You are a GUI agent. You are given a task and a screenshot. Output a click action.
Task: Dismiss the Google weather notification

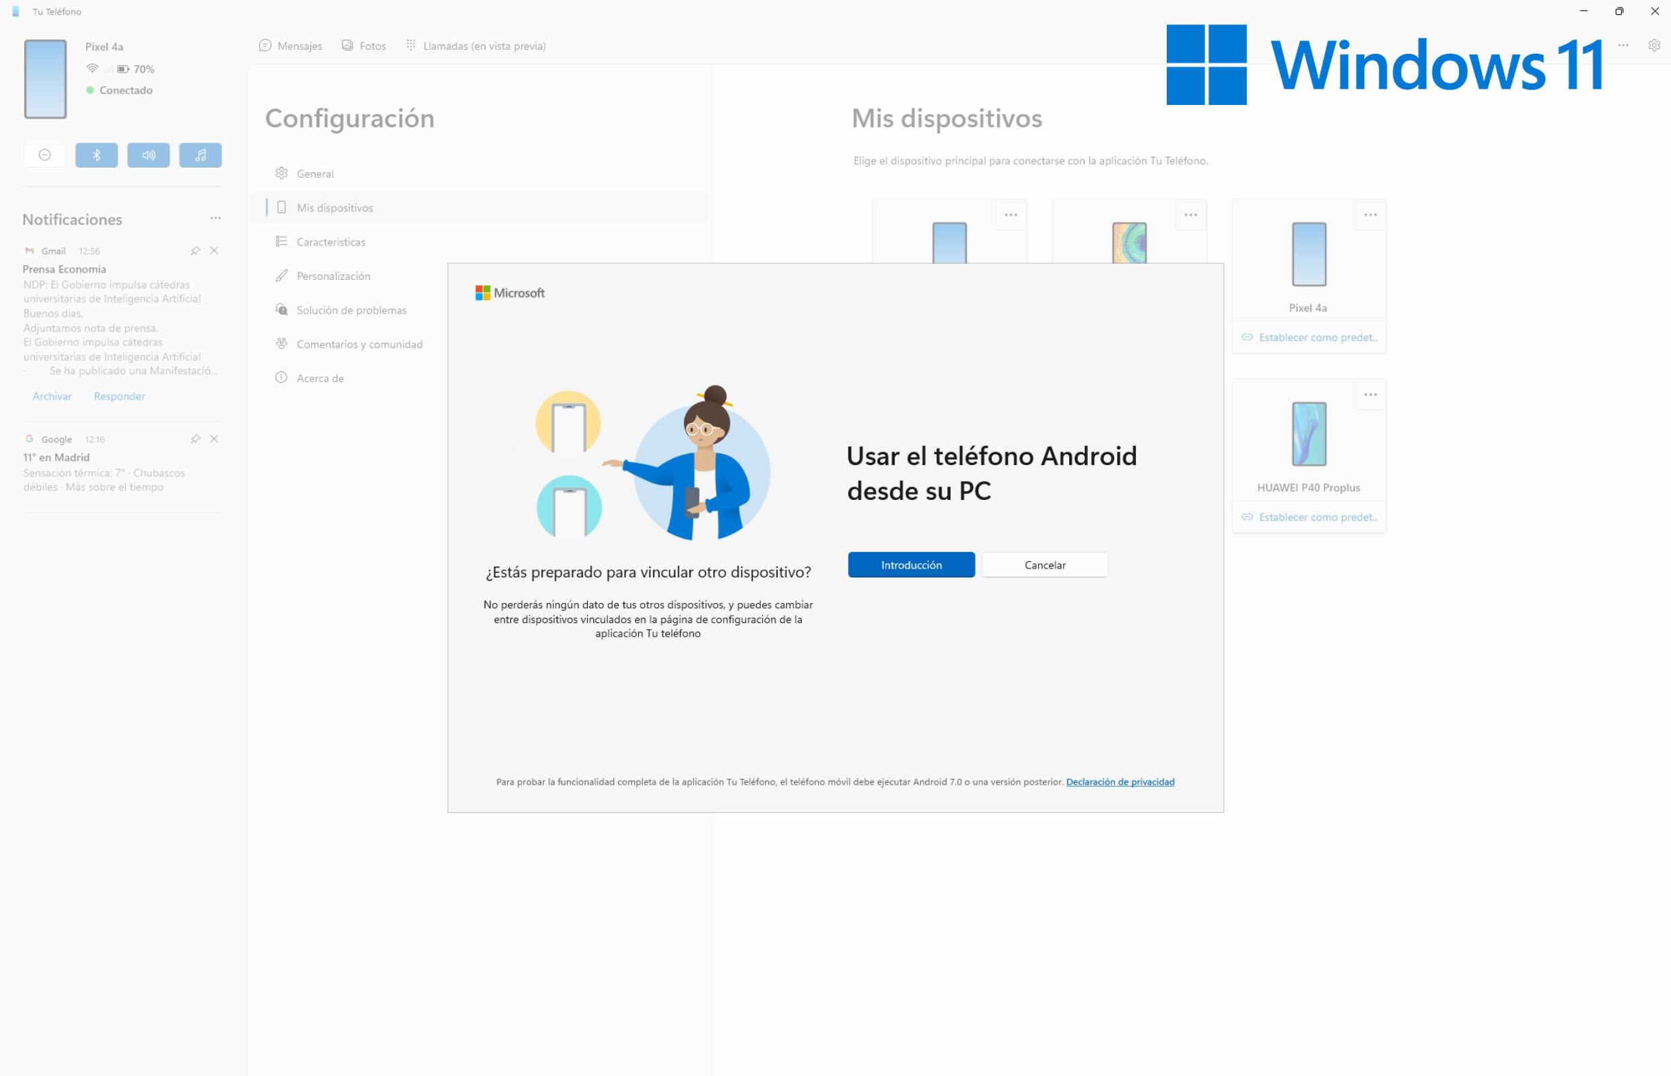[x=215, y=439]
